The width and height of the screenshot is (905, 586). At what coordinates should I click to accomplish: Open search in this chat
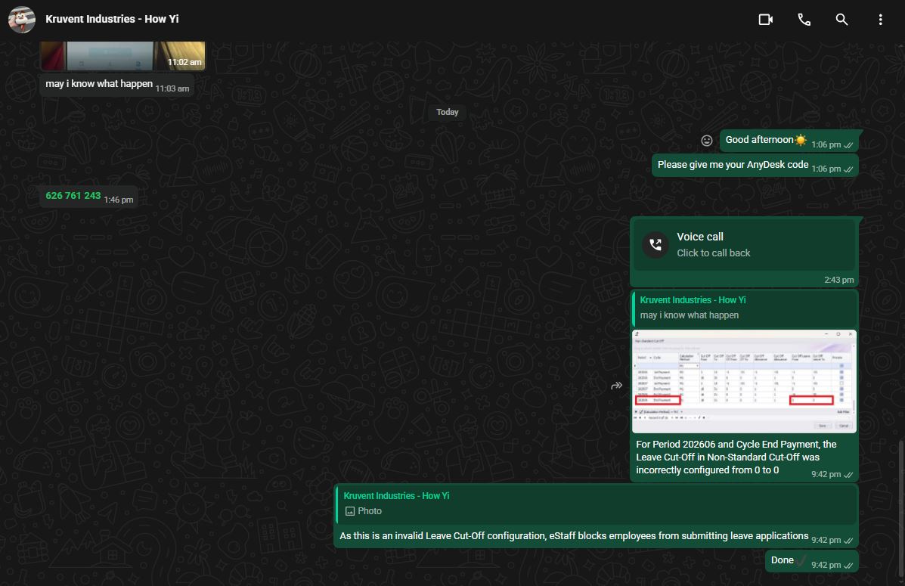pos(841,20)
